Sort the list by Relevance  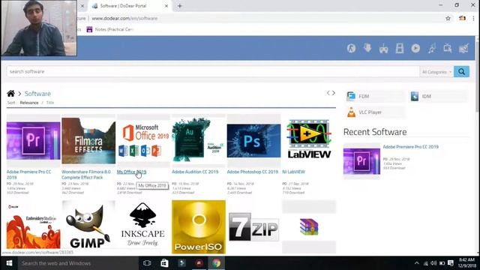tap(29, 103)
